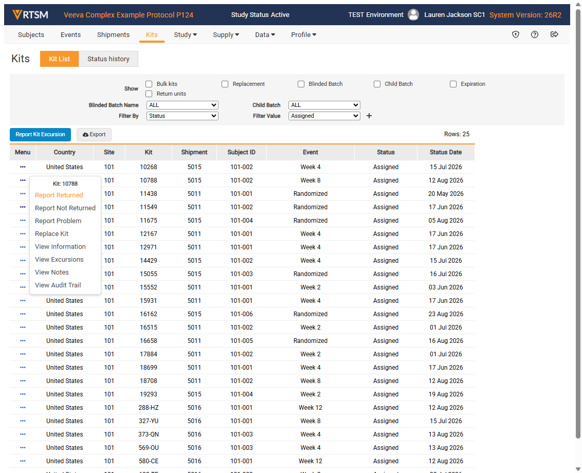Click the Subject ID column header
The height and width of the screenshot is (473, 582).
coord(241,152)
